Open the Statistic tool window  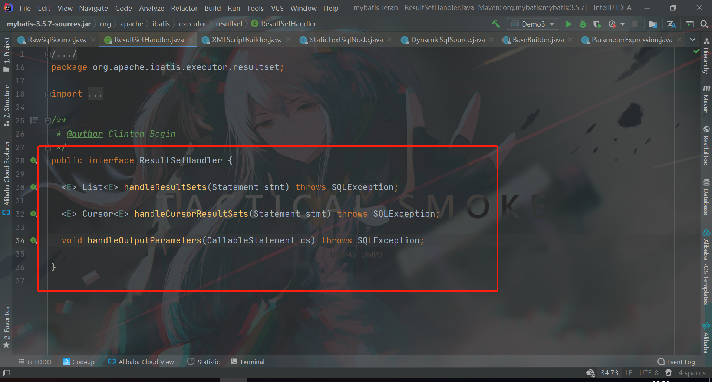204,362
